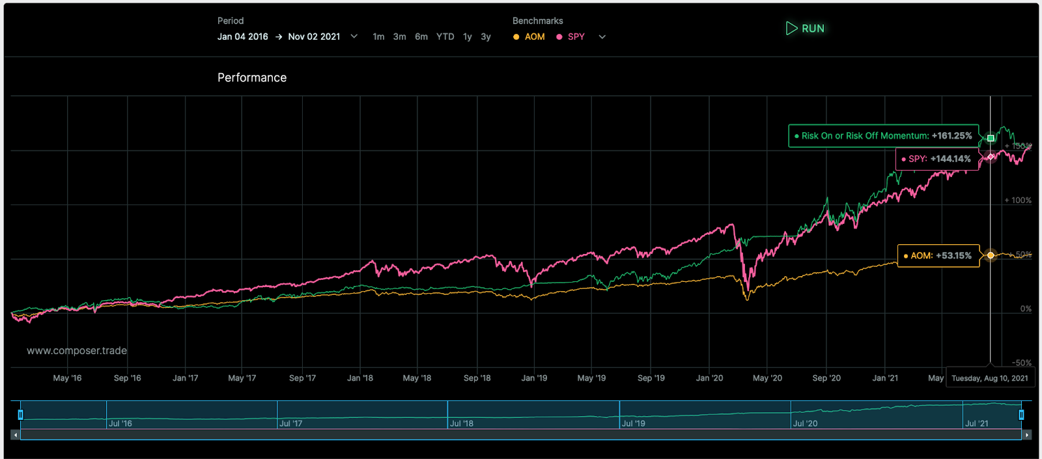1042x459 pixels.
Task: Click the scrollbar left arrow
Action: coord(16,435)
